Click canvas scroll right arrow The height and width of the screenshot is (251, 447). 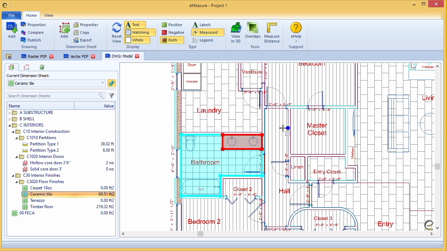(432, 234)
